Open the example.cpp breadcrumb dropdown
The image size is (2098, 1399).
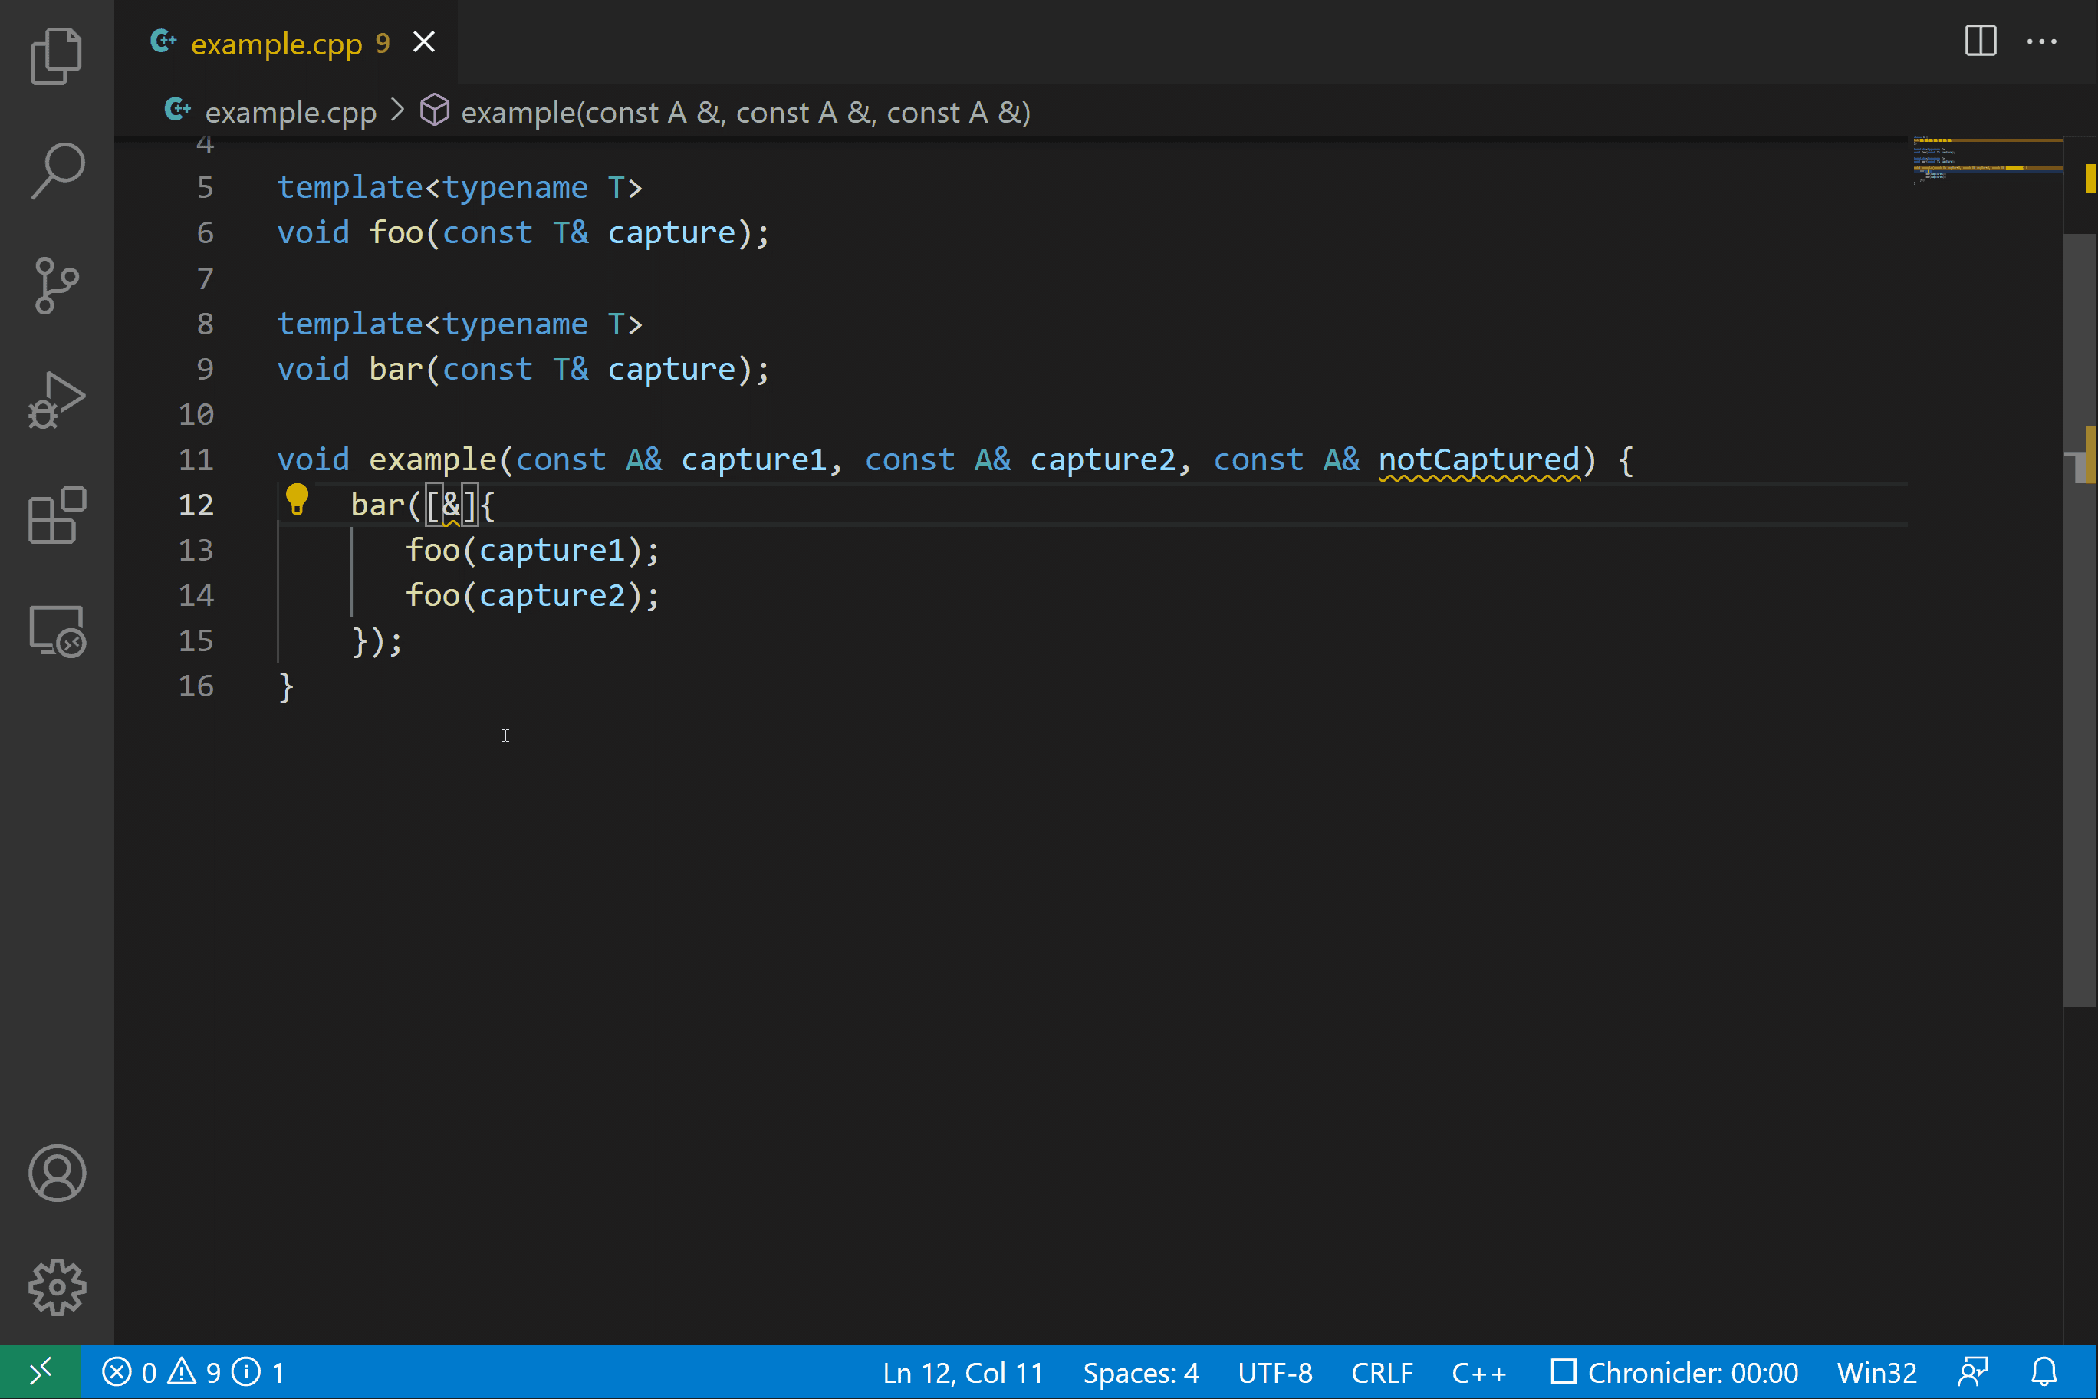tap(291, 111)
